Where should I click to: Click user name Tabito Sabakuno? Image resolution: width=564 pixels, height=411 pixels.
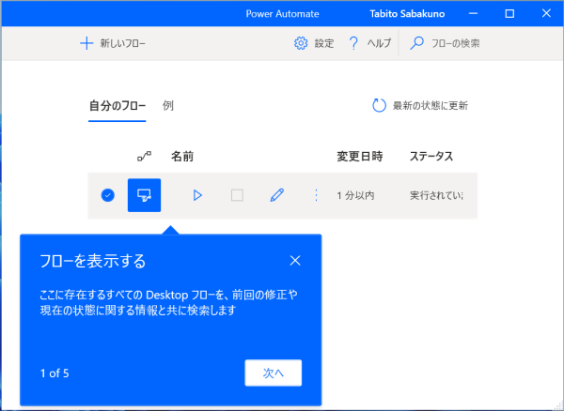coord(407,14)
